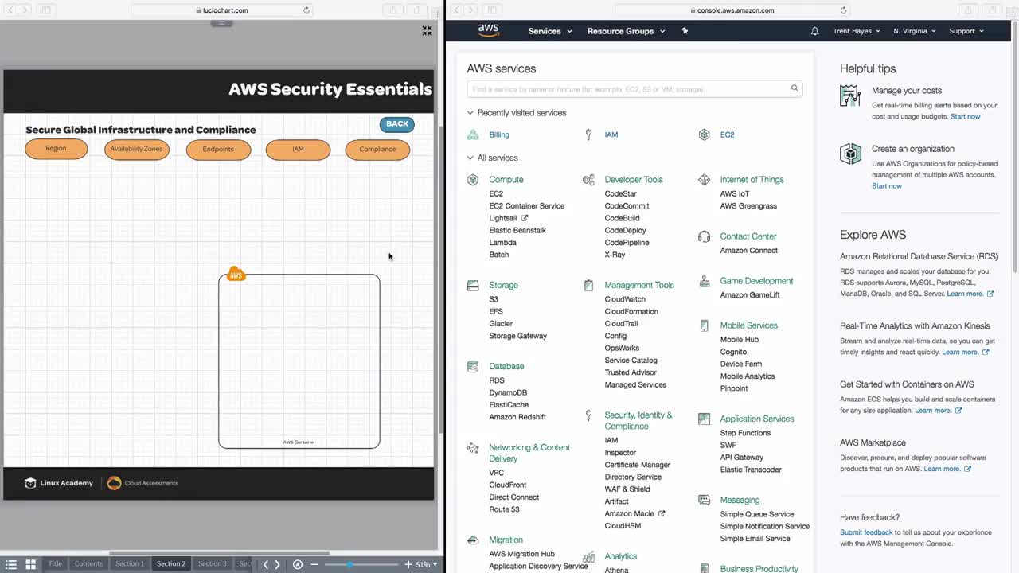Viewport: 1019px width, 573px height.
Task: Click the Management Tools category icon
Action: click(588, 285)
